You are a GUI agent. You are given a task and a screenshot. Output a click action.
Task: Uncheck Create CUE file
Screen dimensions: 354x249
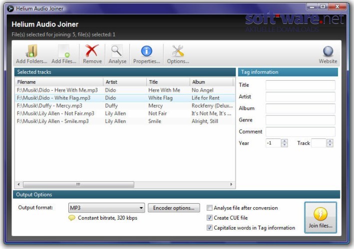[x=210, y=218]
